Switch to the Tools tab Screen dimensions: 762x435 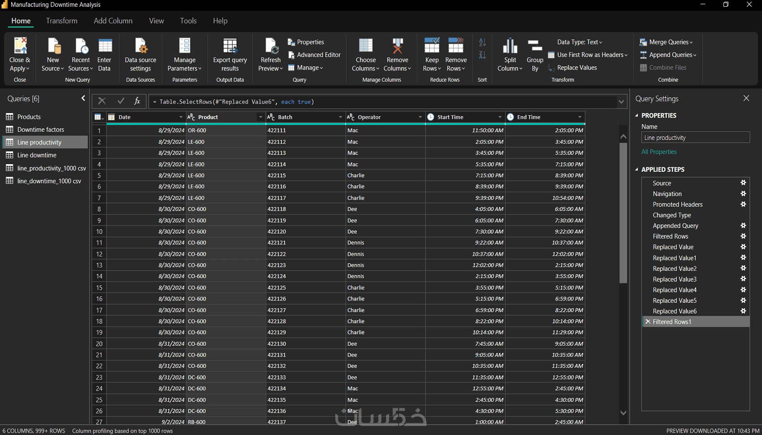point(188,21)
